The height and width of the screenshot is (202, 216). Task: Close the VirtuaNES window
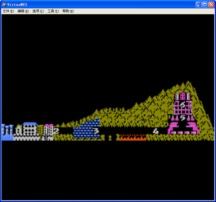click(211, 5)
